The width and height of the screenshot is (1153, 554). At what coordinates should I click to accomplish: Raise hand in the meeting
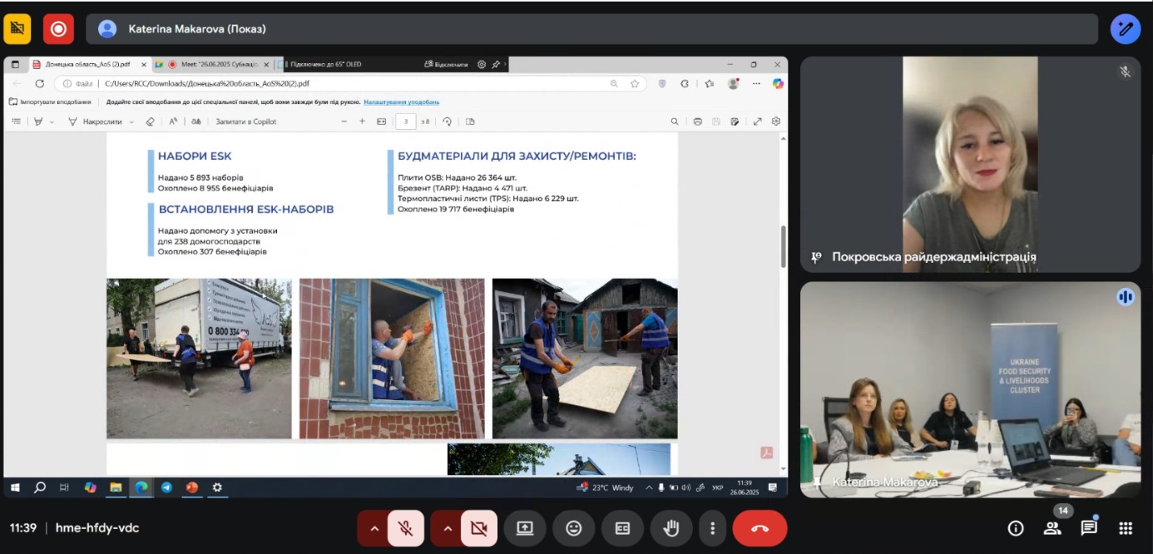point(671,528)
